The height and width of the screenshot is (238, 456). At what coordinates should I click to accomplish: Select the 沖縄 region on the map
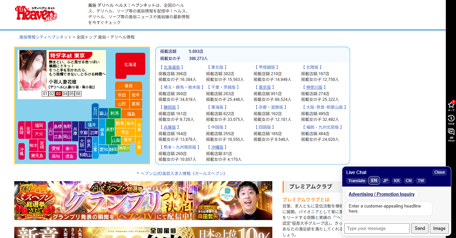[x=21, y=151]
